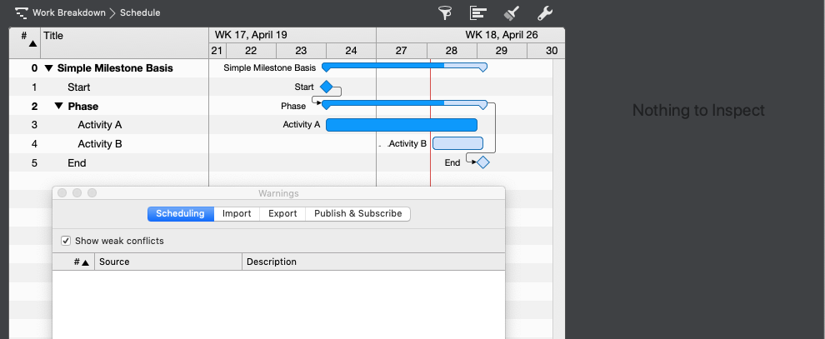This screenshot has width=825, height=339.
Task: Click the Work Breakdown hierarchy icon
Action: click(22, 13)
